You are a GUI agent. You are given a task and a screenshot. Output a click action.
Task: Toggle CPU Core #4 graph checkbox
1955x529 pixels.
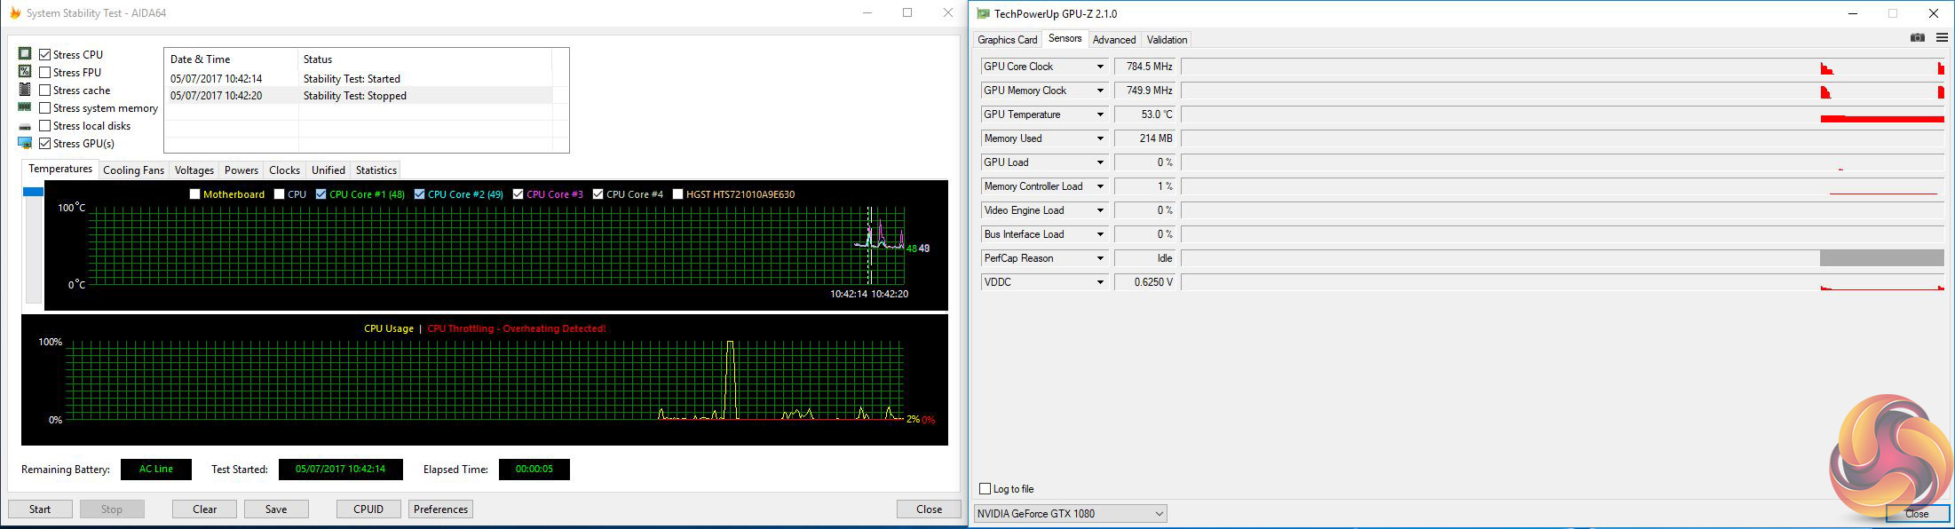pyautogui.click(x=598, y=194)
